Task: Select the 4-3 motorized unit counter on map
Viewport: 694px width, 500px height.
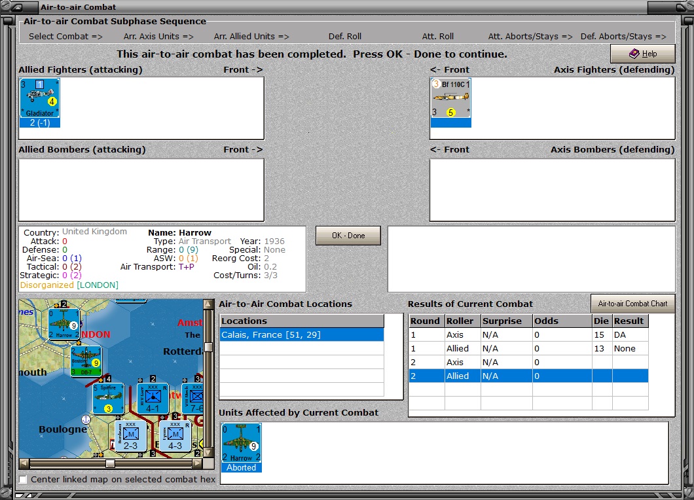Action: click(175, 437)
